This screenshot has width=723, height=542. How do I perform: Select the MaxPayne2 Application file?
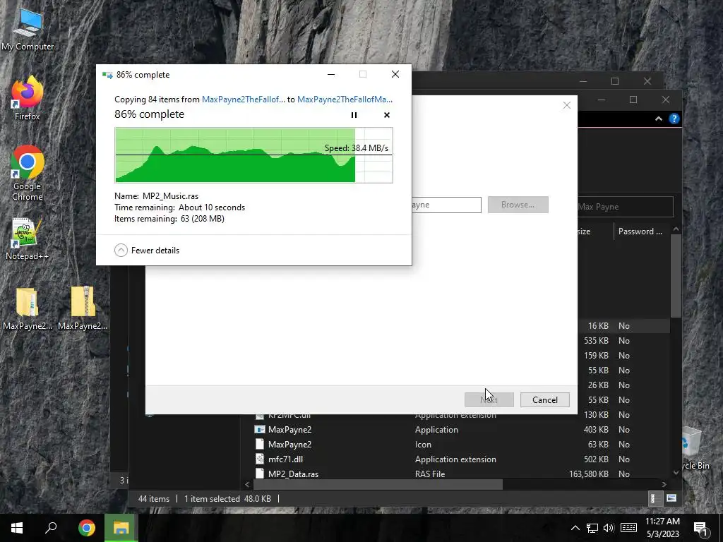point(289,430)
